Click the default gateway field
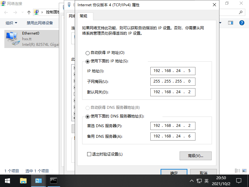 click(173, 92)
